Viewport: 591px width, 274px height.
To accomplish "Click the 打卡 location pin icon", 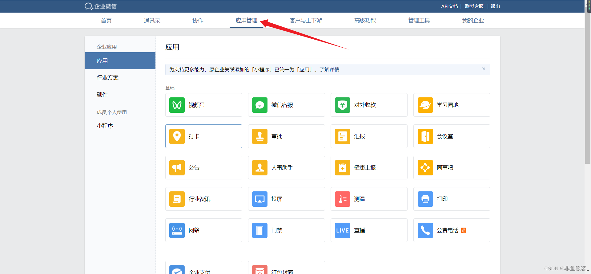I will tap(177, 136).
